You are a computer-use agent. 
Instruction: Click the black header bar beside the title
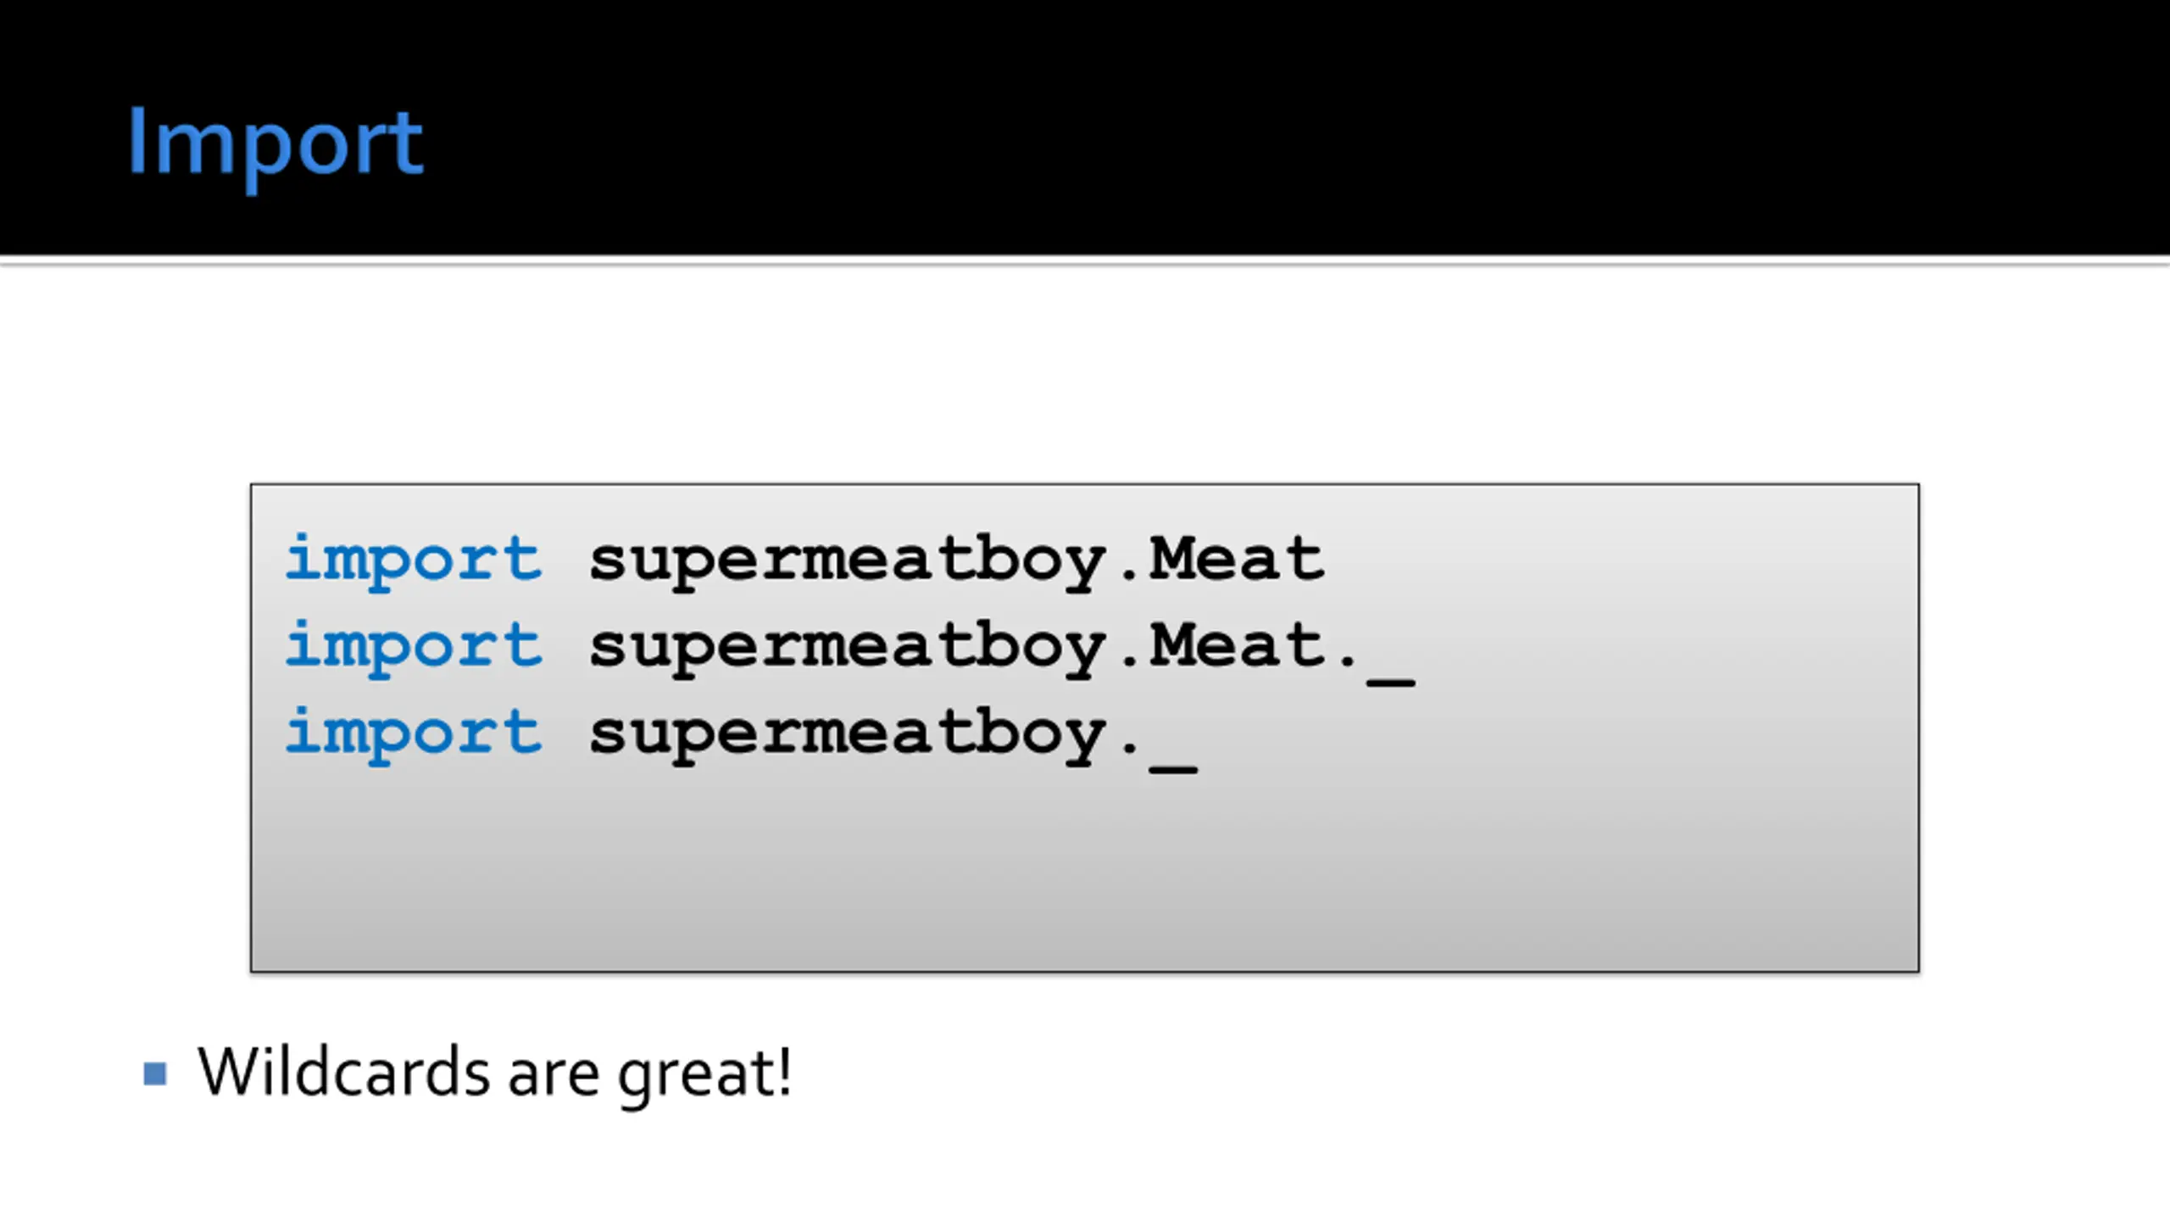click(1271, 127)
